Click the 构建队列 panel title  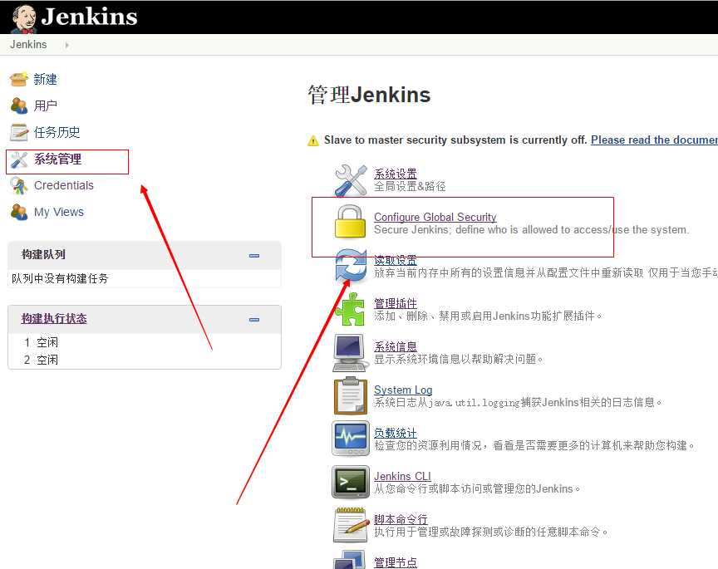(x=43, y=254)
